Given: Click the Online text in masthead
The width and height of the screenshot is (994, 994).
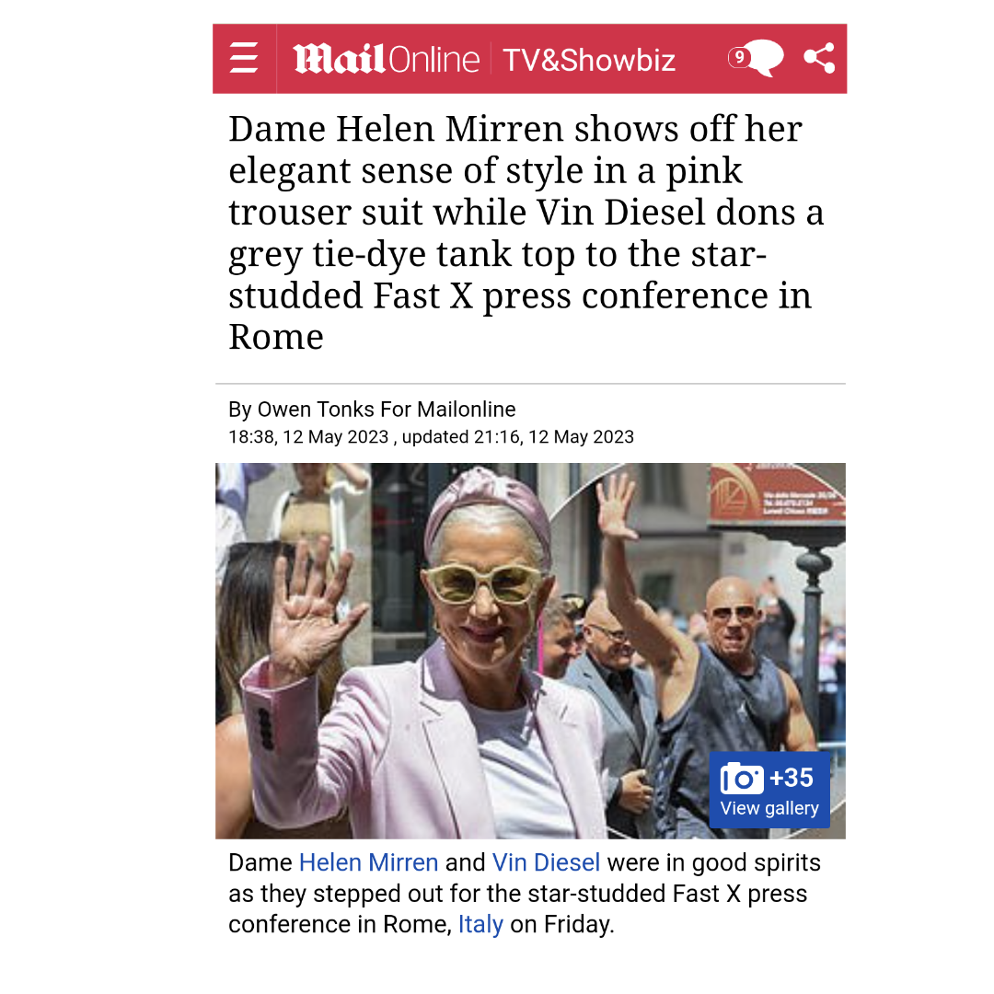Looking at the screenshot, I should click(x=433, y=60).
